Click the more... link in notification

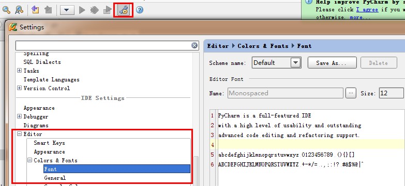tap(360, 17)
